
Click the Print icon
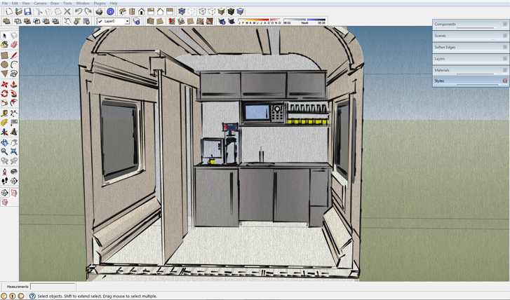[99, 11]
